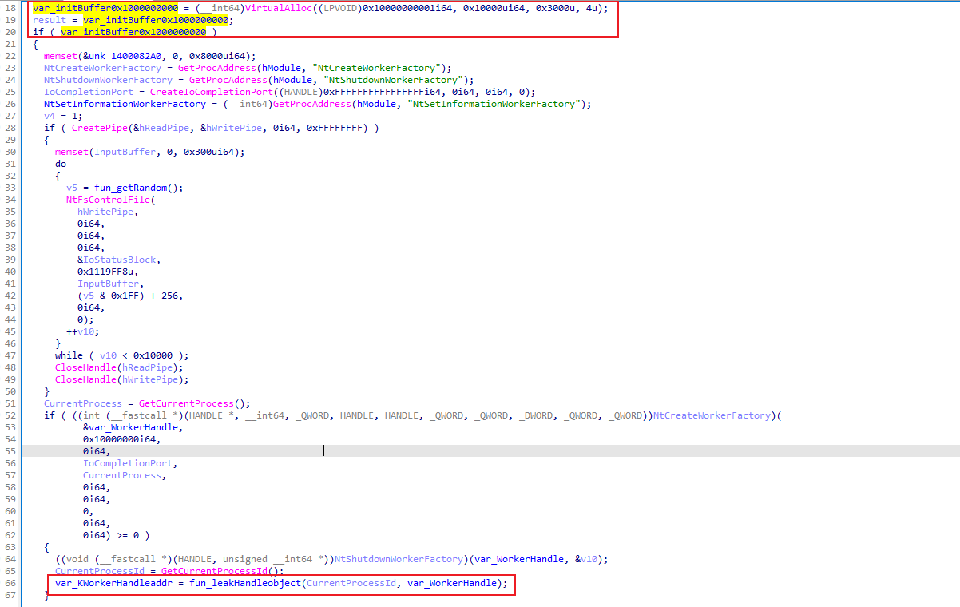Click 'do' keyword on line 31

[x=61, y=164]
